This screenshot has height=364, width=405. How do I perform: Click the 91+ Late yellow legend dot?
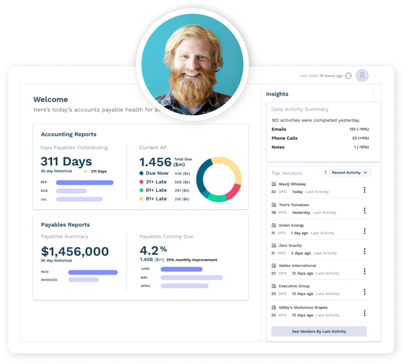(x=141, y=199)
